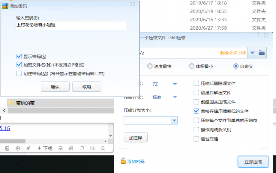Click the 取消 button
The width and height of the screenshot is (276, 173).
(x=87, y=87)
